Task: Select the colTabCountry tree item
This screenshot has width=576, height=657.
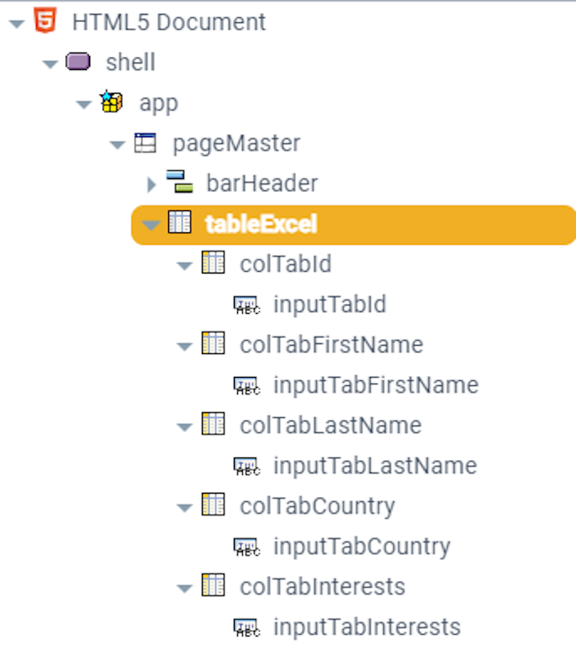Action: tap(318, 506)
